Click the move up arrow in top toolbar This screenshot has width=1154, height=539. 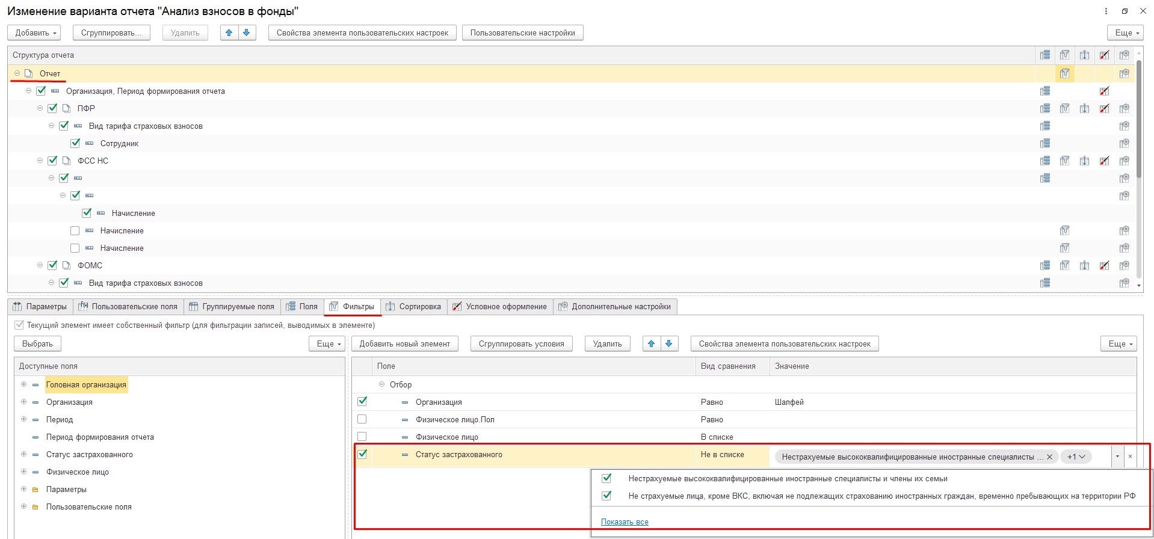click(229, 33)
